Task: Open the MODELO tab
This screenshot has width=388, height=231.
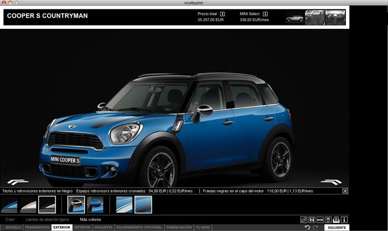Action: [x=13, y=227]
